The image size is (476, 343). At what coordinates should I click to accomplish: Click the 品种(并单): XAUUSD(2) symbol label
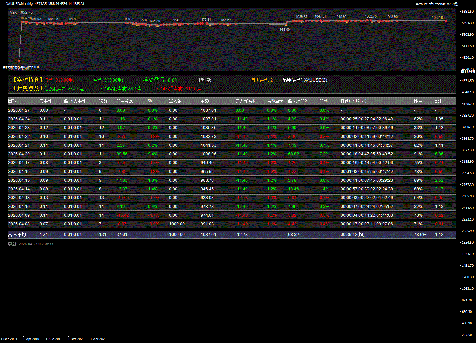coord(304,80)
